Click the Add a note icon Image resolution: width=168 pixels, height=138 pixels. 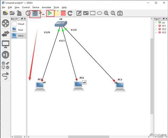pos(79,13)
